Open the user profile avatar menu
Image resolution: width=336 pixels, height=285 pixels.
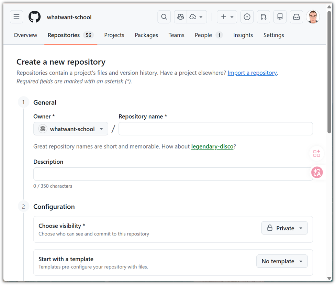point(313,17)
